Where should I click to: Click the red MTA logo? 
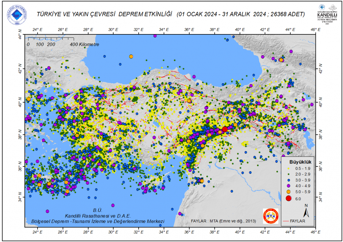click(270, 216)
